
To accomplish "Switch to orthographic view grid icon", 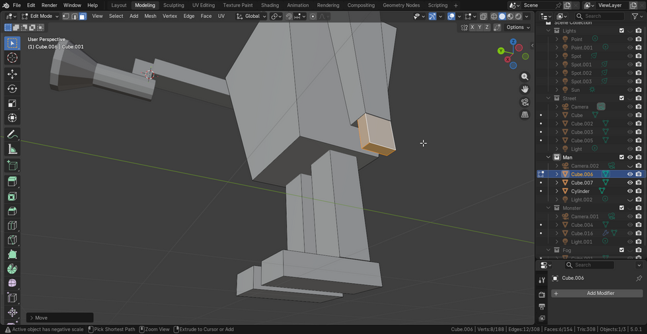I will pyautogui.click(x=525, y=115).
